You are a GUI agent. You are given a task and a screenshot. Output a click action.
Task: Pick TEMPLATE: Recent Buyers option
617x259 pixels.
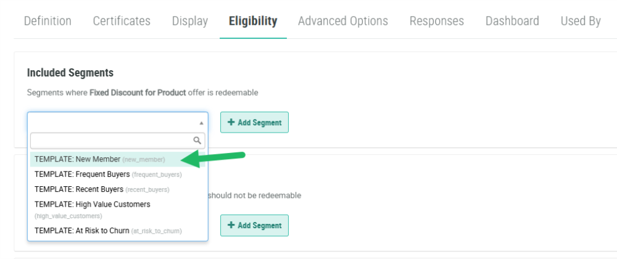101,189
